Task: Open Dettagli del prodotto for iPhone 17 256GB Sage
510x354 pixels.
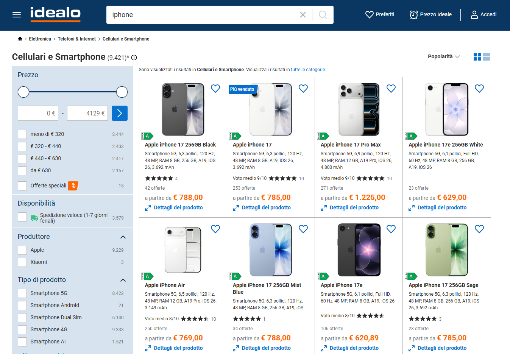Action: (x=438, y=348)
